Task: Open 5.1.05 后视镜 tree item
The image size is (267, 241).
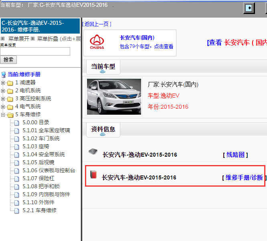Action: 38,162
